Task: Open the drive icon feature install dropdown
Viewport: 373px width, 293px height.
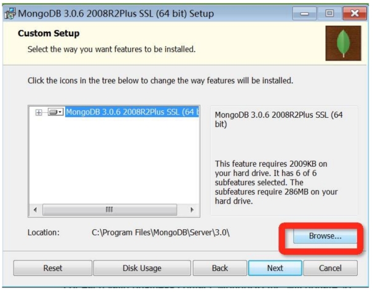Action: pyautogui.click(x=55, y=112)
